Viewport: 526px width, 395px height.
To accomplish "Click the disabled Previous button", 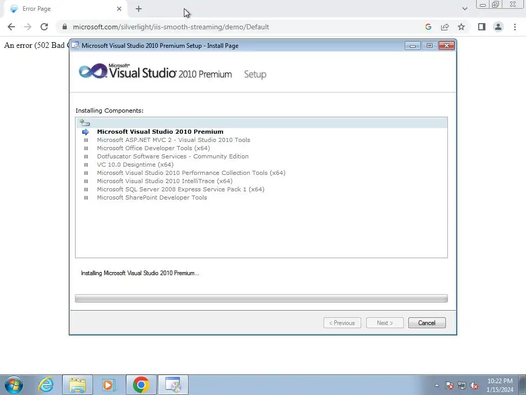I will (342, 323).
